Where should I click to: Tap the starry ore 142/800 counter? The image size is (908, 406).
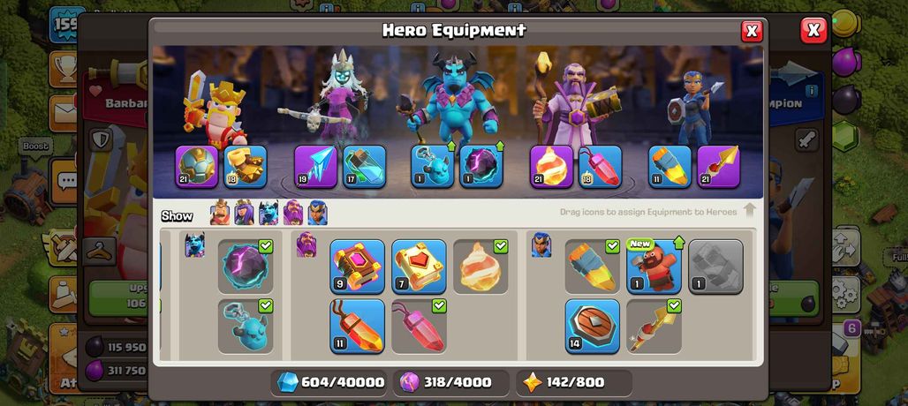[x=566, y=382]
